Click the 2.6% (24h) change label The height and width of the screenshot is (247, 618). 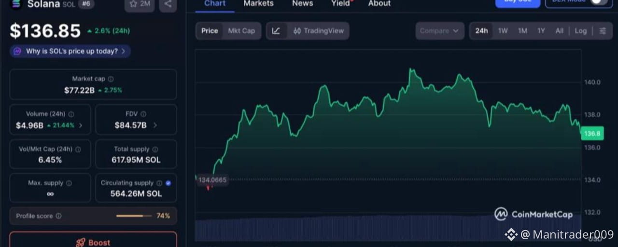coord(109,31)
